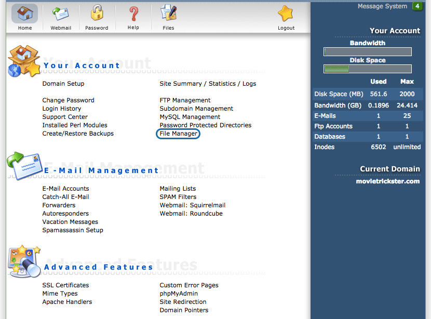Click the Files documents icon

168,13
